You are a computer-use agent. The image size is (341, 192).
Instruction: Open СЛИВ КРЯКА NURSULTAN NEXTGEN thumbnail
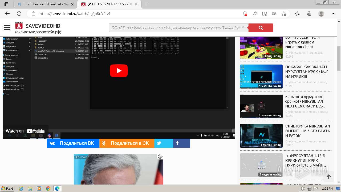(261, 136)
